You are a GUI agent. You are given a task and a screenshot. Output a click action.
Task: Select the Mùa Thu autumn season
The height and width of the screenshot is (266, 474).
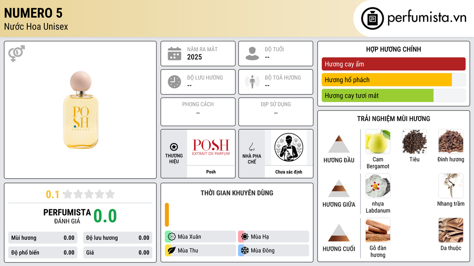[200, 250]
